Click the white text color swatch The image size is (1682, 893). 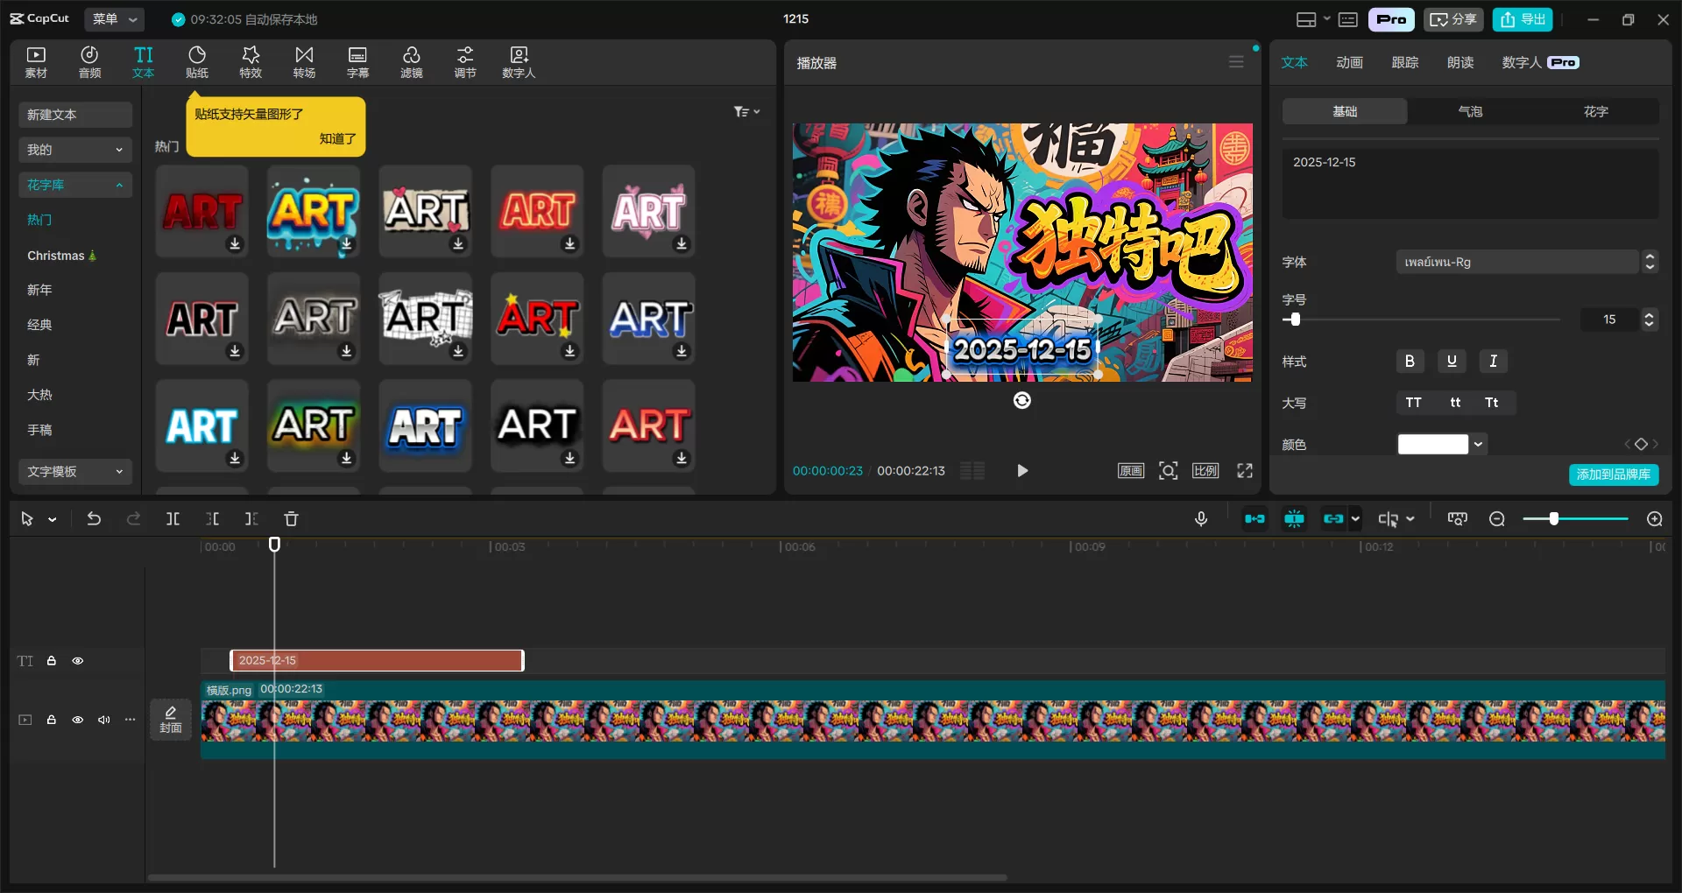(x=1432, y=445)
